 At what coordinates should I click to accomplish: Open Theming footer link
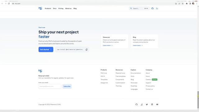click(x=118, y=86)
